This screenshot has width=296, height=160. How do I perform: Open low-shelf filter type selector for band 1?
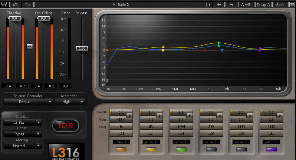pos(121,142)
